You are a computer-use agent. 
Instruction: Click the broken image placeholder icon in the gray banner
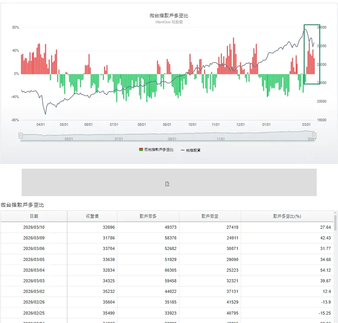[167, 184]
